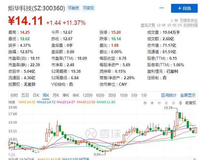Image resolution: width=206 pixels, height=160 pixels.
Task: Click the 量比 value 1.88
Action: pyautogui.click(x=115, y=45)
